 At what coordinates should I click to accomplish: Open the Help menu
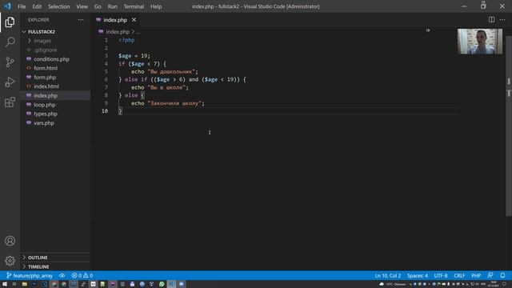pos(156,6)
